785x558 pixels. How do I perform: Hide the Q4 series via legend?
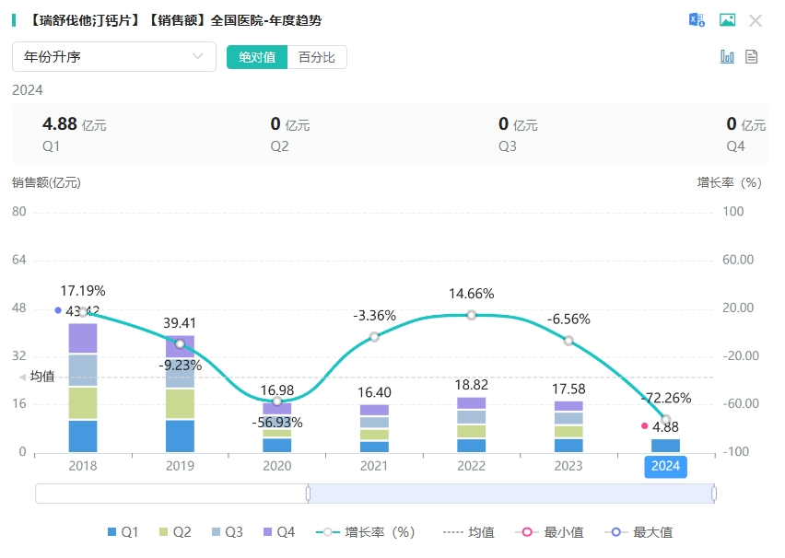[x=278, y=532]
